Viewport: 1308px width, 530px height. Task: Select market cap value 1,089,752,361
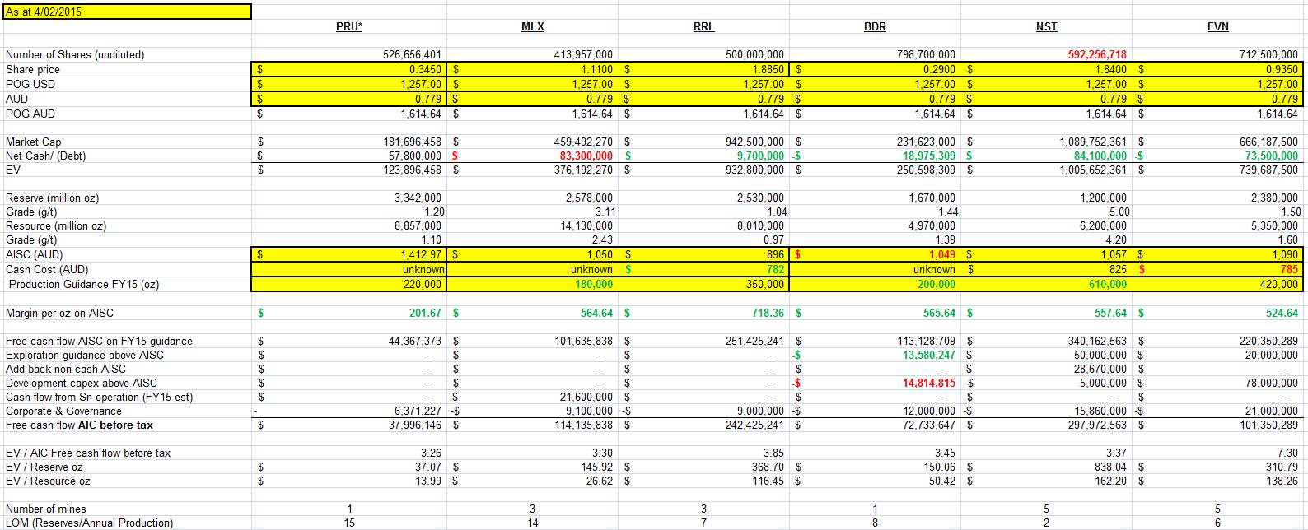pyautogui.click(x=1093, y=142)
